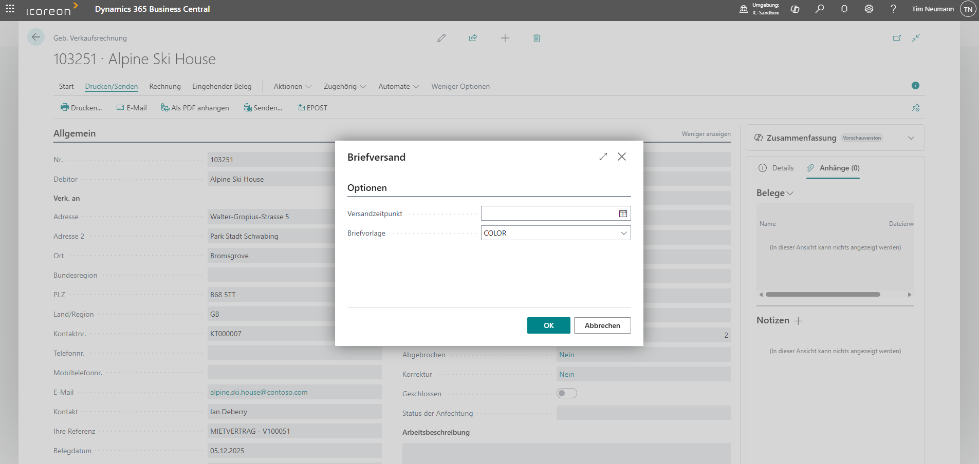This screenshot has width=979, height=464.
Task: Click the share icon in header
Action: (473, 38)
